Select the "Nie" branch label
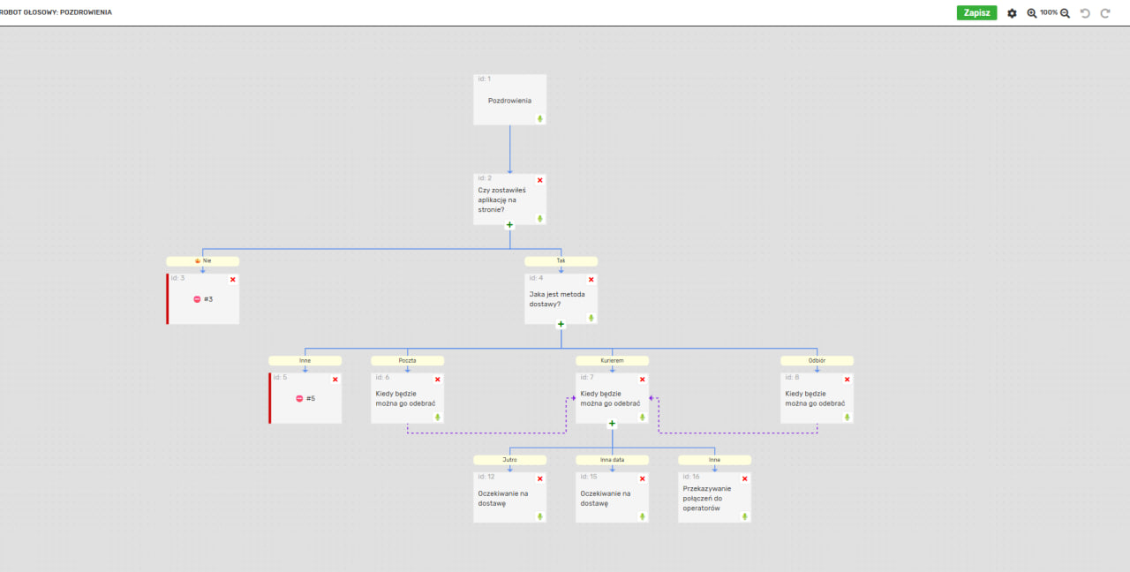This screenshot has width=1130, height=572. [x=203, y=261]
